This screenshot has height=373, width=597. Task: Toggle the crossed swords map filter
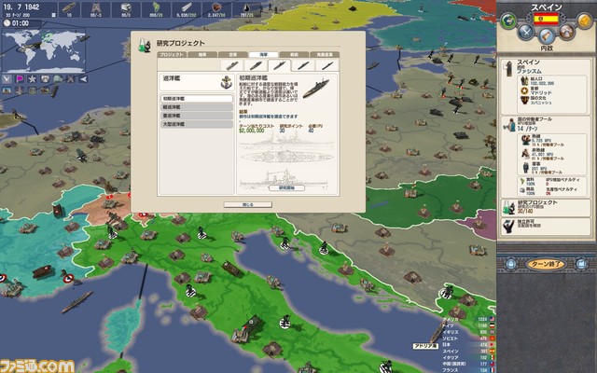click(7, 79)
